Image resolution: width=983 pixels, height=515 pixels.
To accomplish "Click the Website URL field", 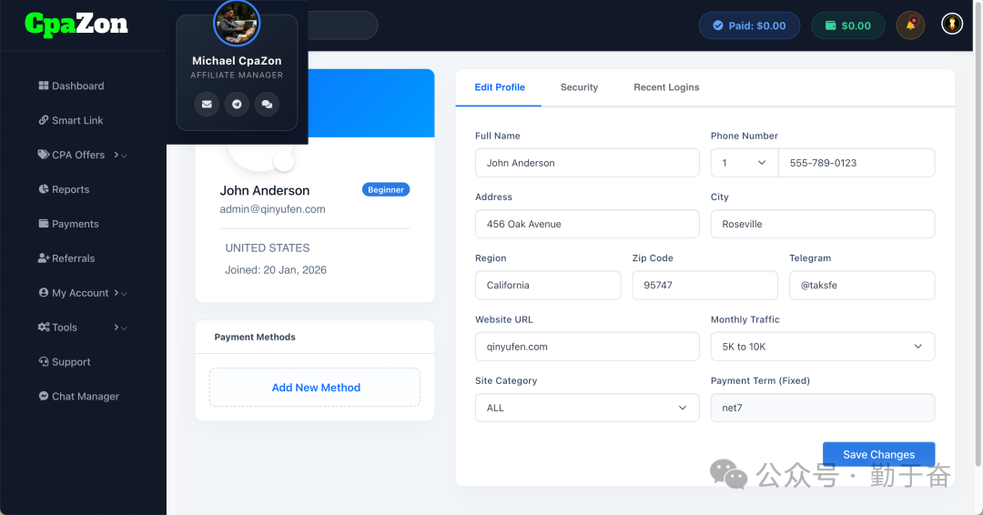I will click(x=587, y=347).
